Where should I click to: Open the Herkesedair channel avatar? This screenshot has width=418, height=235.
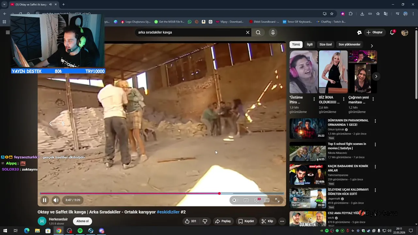tap(42, 221)
